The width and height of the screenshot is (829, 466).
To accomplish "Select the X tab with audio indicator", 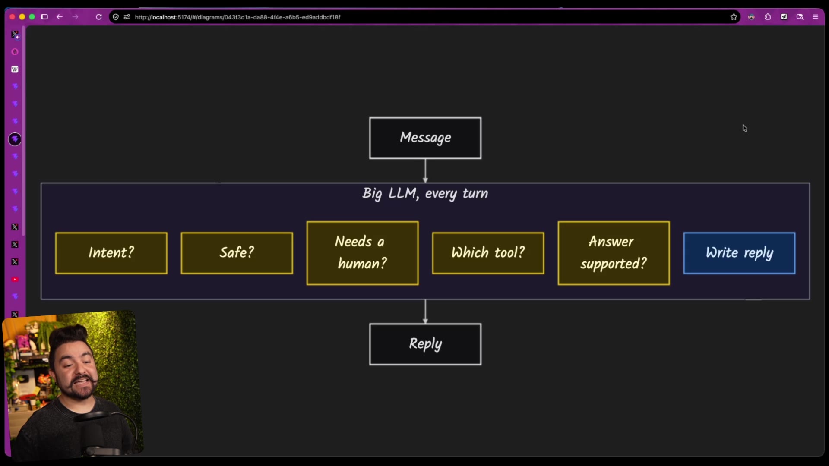I will (15, 35).
